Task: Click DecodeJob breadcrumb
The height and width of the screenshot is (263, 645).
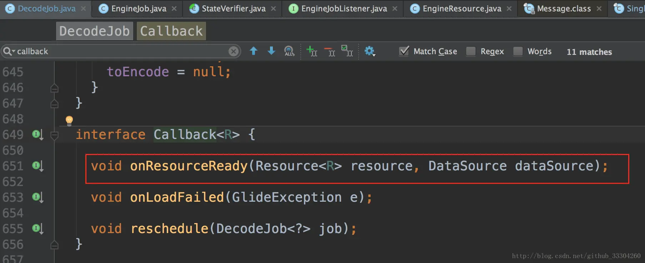Action: 95,31
